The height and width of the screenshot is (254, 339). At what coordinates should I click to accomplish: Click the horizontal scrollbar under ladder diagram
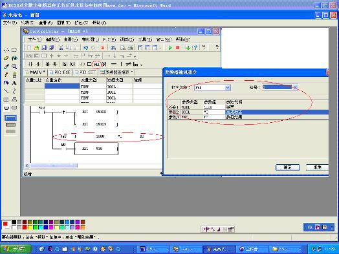point(93,165)
